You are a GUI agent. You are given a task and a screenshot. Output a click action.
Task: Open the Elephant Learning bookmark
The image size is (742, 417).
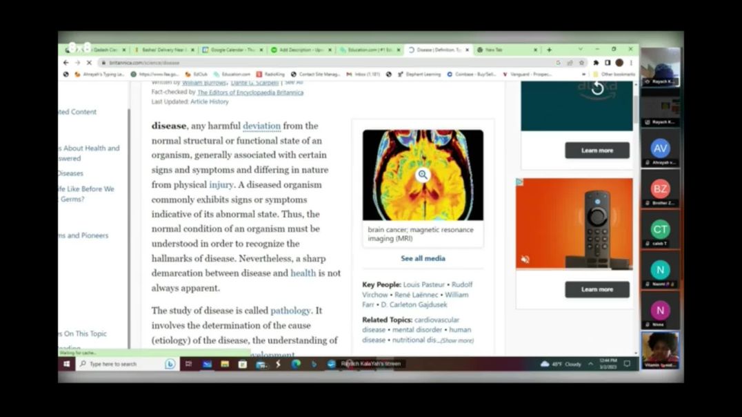419,75
